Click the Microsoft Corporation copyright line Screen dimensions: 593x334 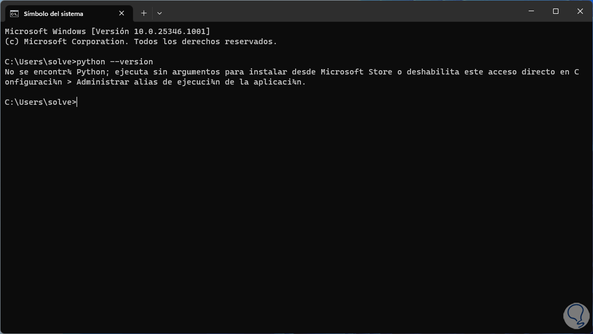point(140,41)
